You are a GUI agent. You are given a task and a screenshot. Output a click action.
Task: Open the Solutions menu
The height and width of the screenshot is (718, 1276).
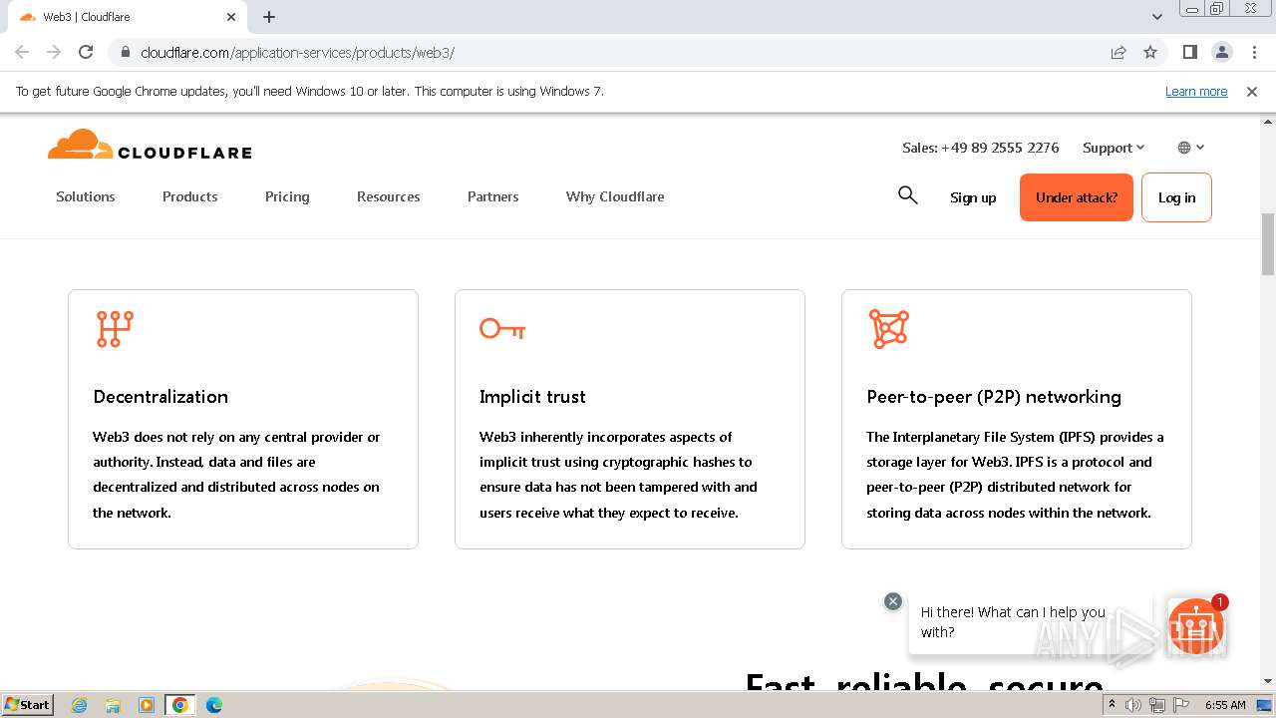86,196
